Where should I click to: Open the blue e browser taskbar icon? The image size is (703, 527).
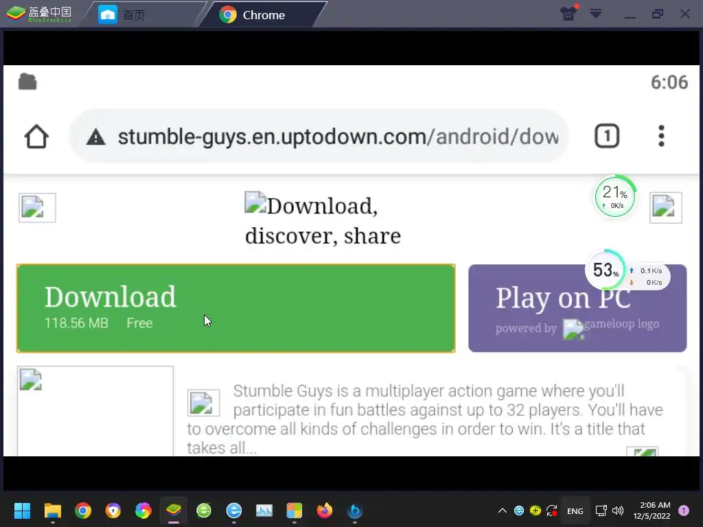point(234,511)
